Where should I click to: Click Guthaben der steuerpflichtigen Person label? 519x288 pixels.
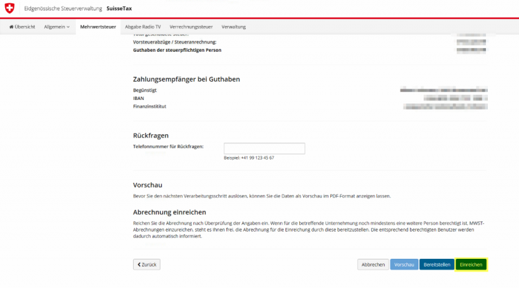coord(177,51)
